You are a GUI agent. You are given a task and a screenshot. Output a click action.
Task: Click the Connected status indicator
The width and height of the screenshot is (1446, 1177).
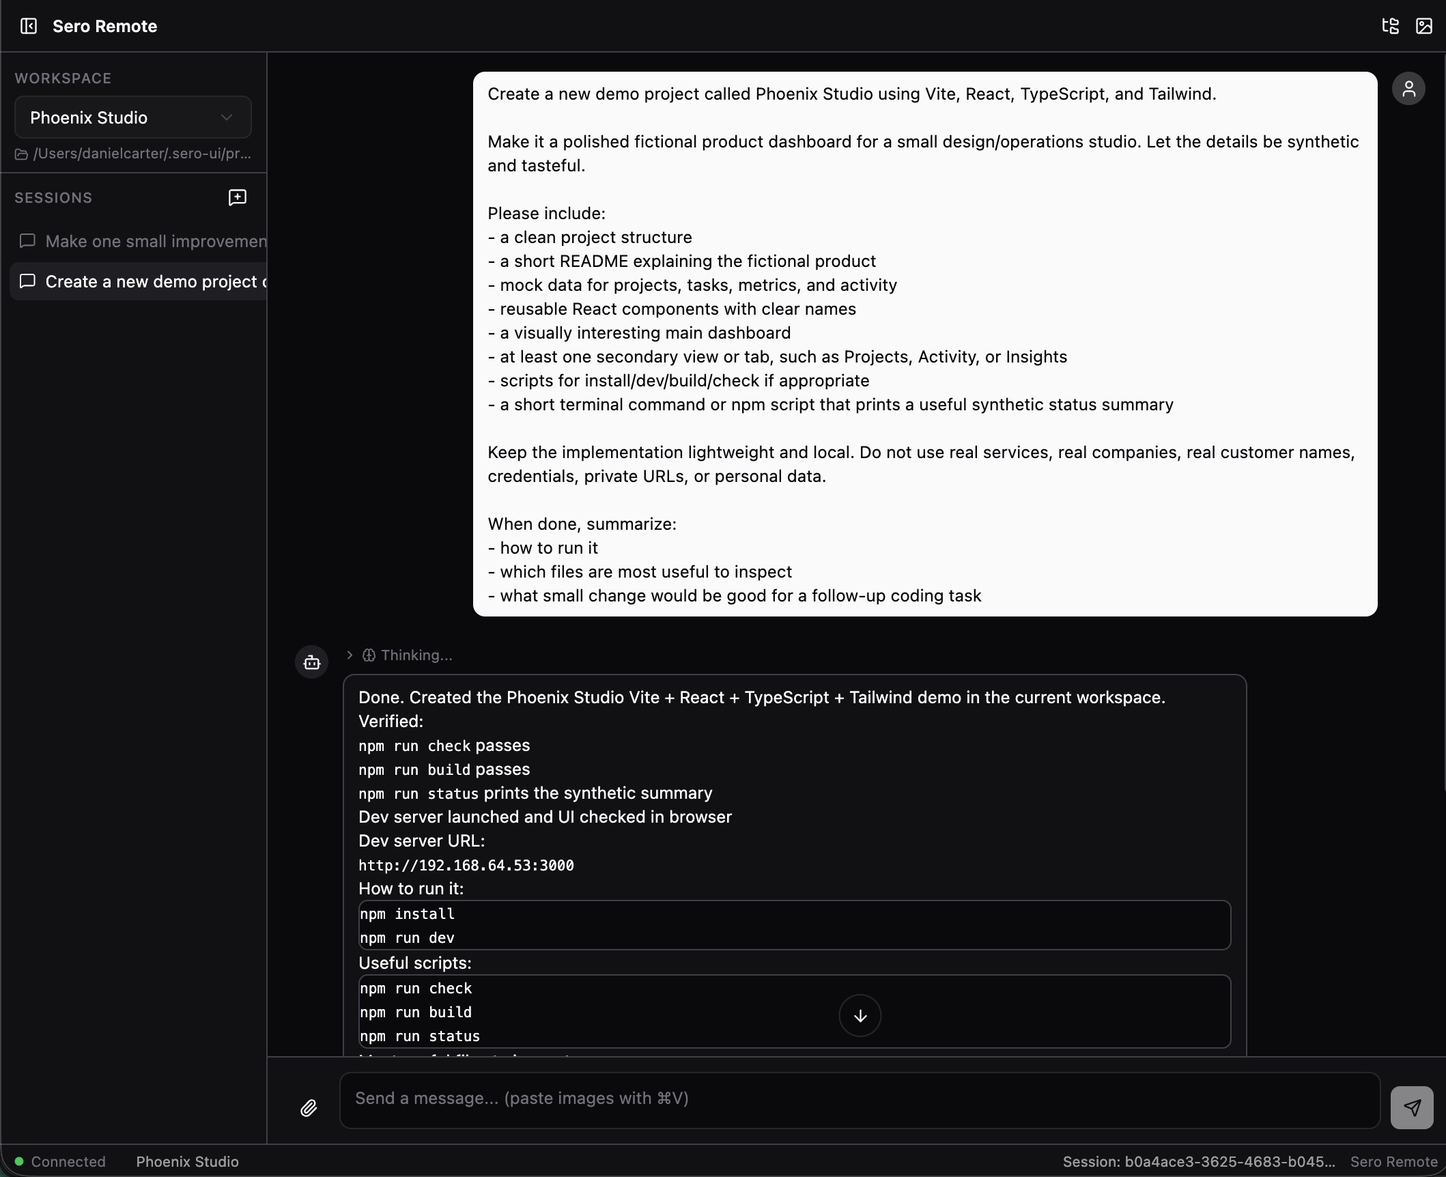tap(61, 1161)
